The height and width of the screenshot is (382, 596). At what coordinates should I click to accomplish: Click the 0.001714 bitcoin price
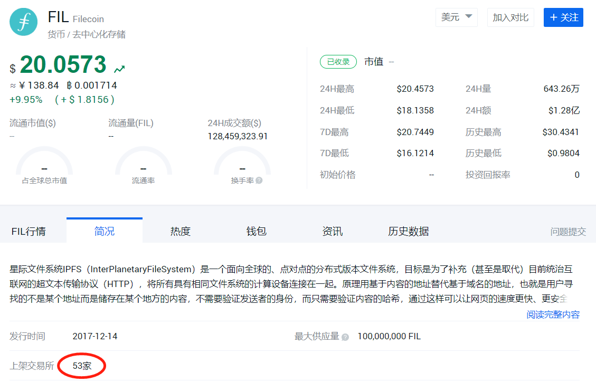click(x=92, y=85)
